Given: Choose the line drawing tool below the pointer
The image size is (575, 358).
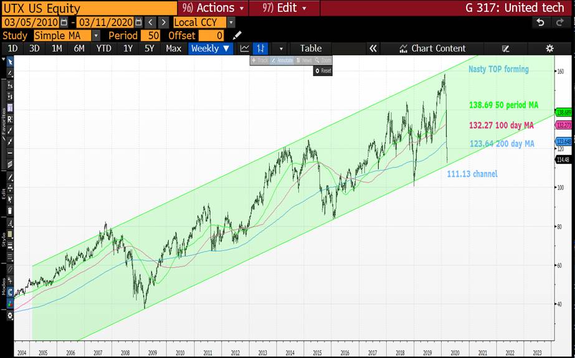Looking at the screenshot, I should [10, 73].
